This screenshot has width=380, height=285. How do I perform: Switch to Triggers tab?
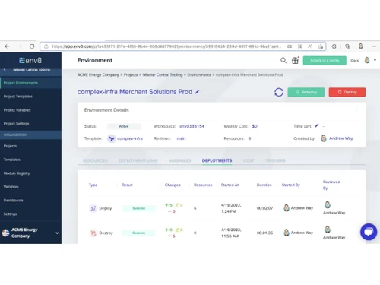(275, 160)
